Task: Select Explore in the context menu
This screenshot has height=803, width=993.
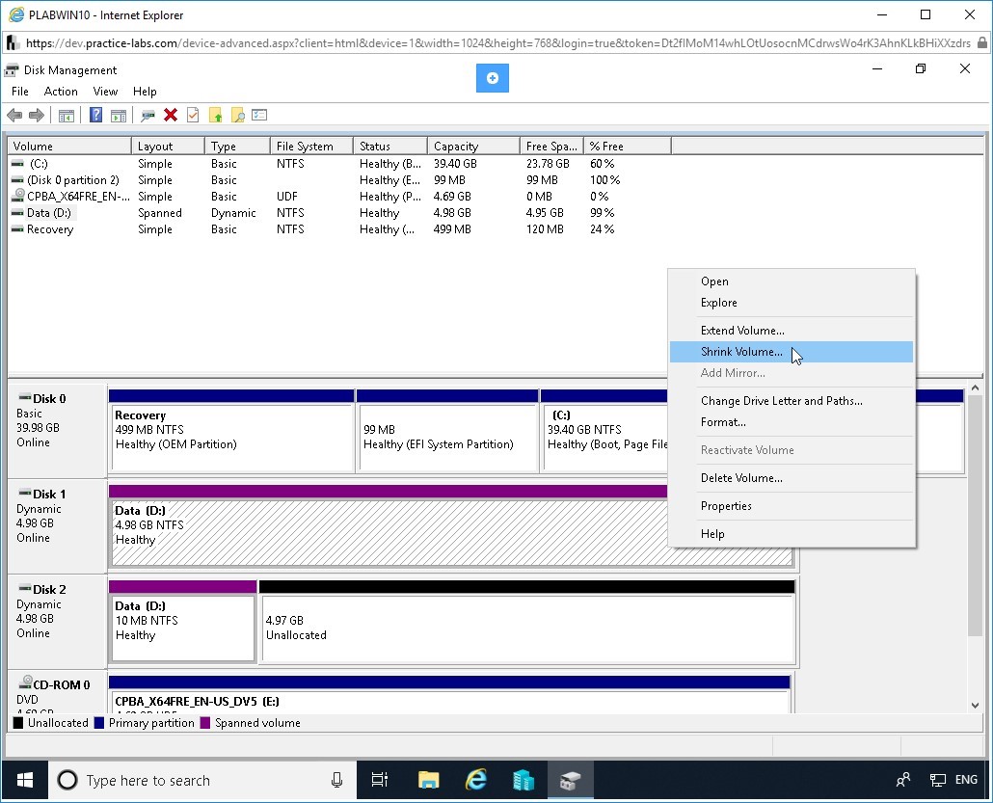Action: (791, 303)
